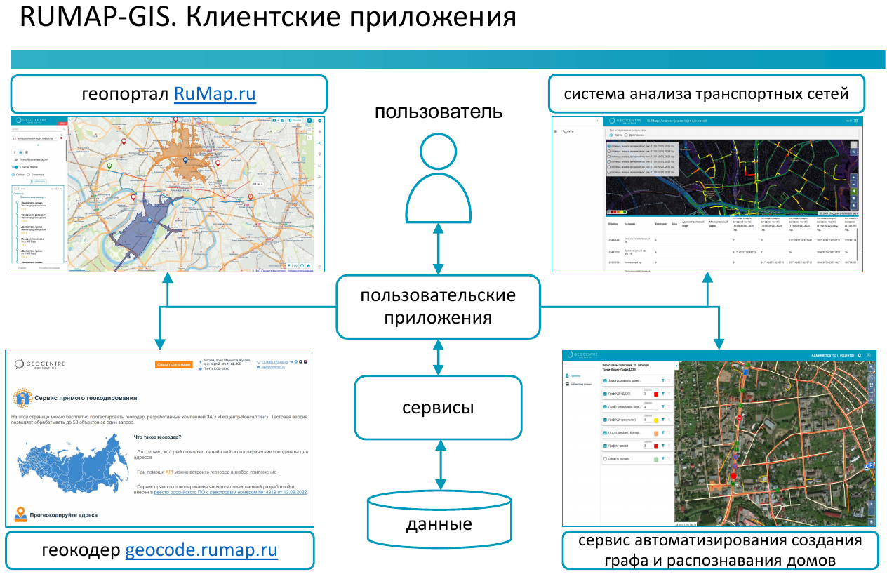887x579 pixels.
Task: Click the car routing mode icon in the geoportal
Action: tap(20, 152)
